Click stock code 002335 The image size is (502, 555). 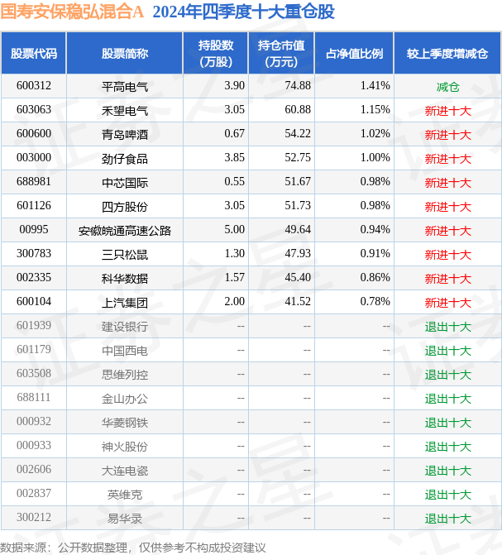pyautogui.click(x=34, y=278)
